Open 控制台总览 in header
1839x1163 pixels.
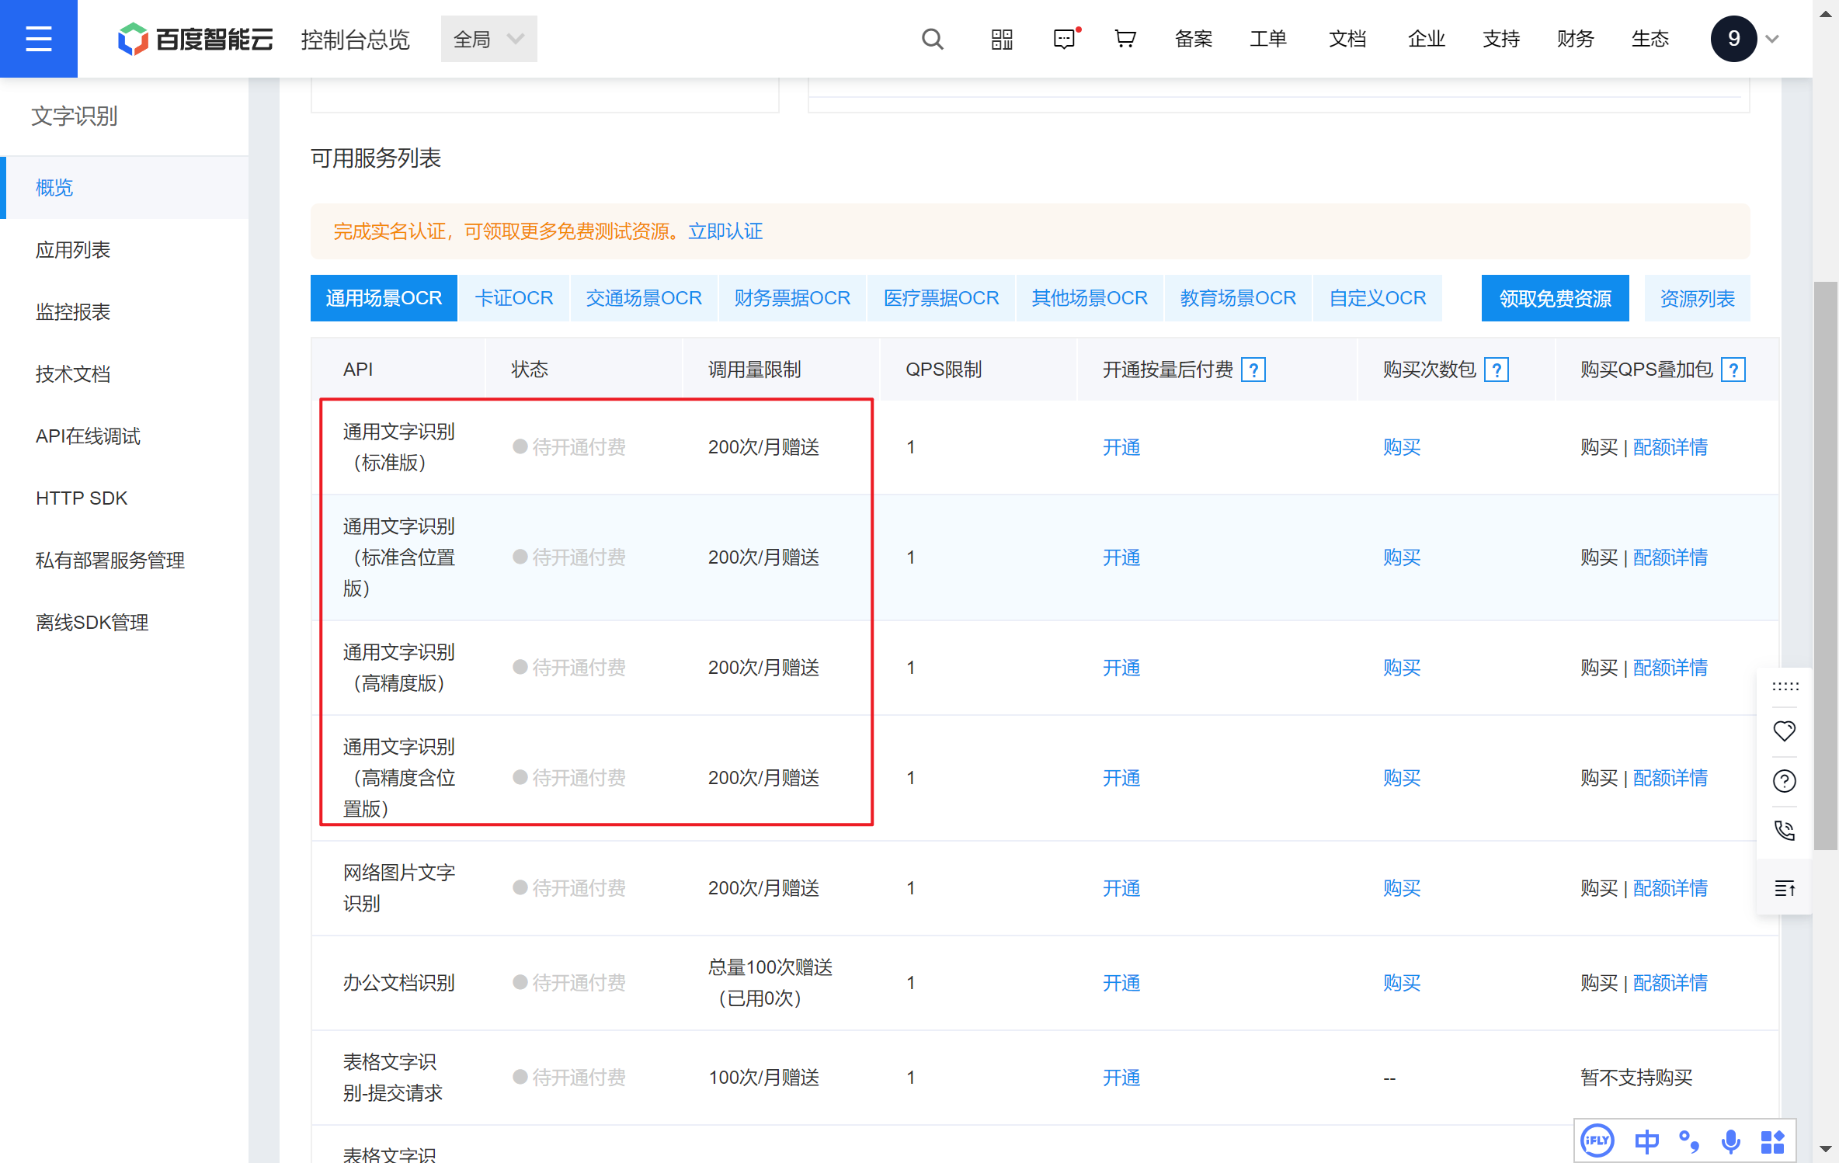355,39
